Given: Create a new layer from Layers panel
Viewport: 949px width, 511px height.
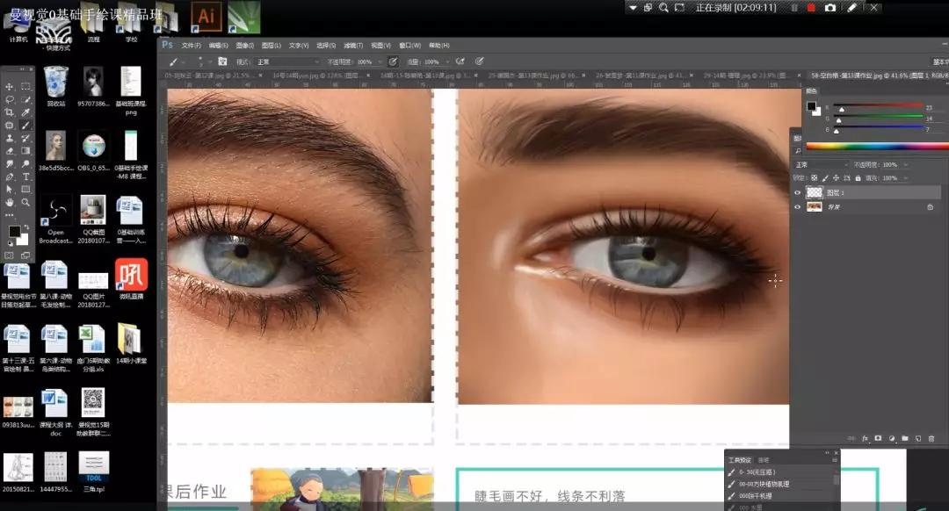Looking at the screenshot, I should tap(918, 438).
